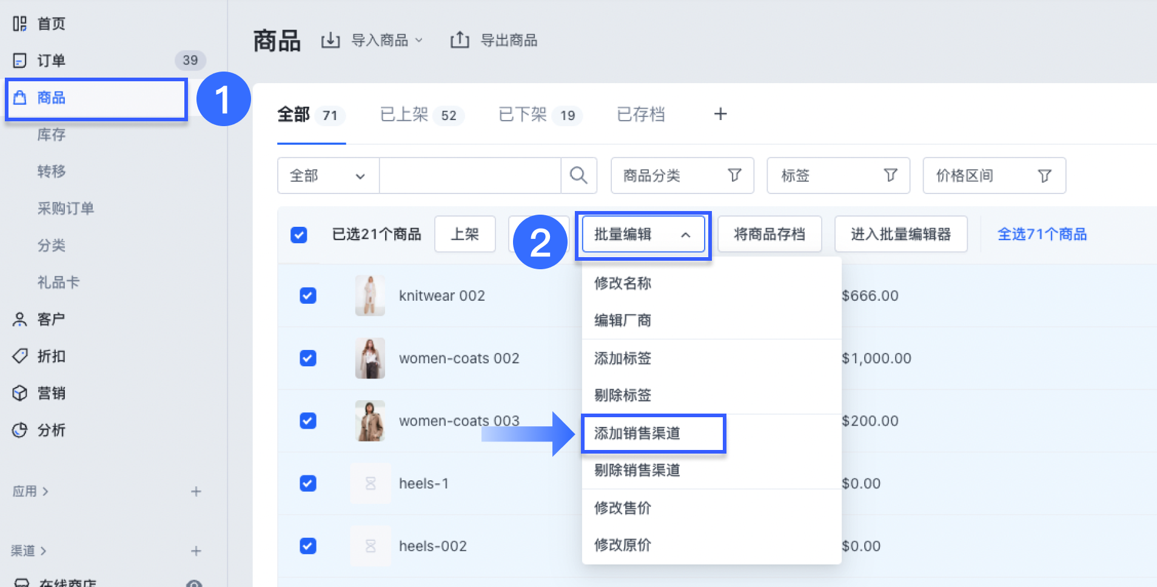Click the 营销 marketing cube icon
The image size is (1157, 587).
(x=20, y=393)
